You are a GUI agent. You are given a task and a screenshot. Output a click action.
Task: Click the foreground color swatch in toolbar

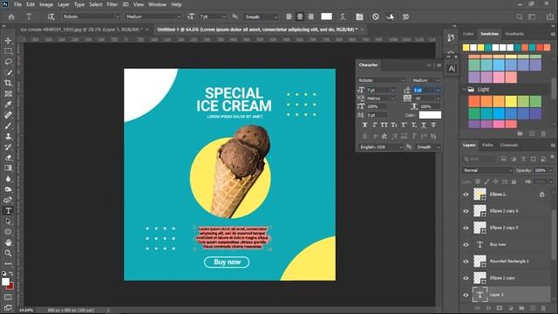click(x=5, y=282)
